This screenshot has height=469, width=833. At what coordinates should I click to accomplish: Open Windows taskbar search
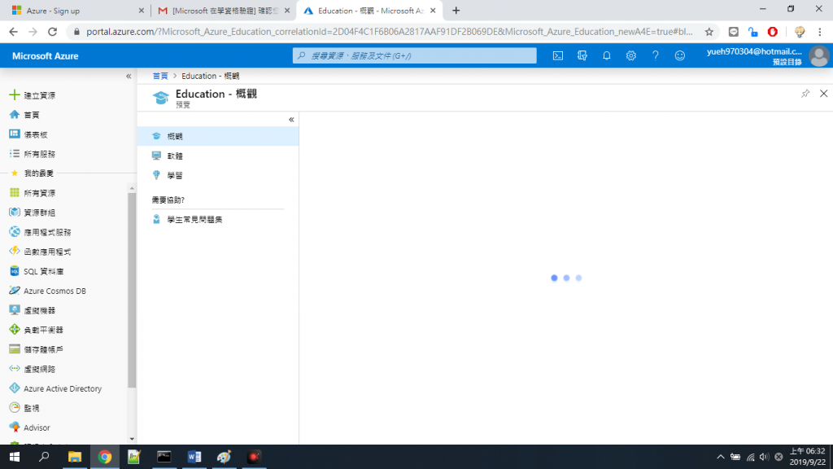pyautogui.click(x=44, y=457)
